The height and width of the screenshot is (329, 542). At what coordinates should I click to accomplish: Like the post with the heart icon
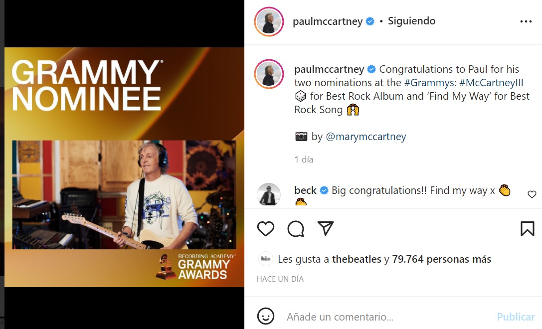point(265,229)
